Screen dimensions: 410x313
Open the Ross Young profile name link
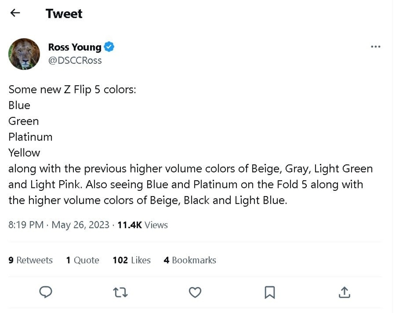point(74,47)
